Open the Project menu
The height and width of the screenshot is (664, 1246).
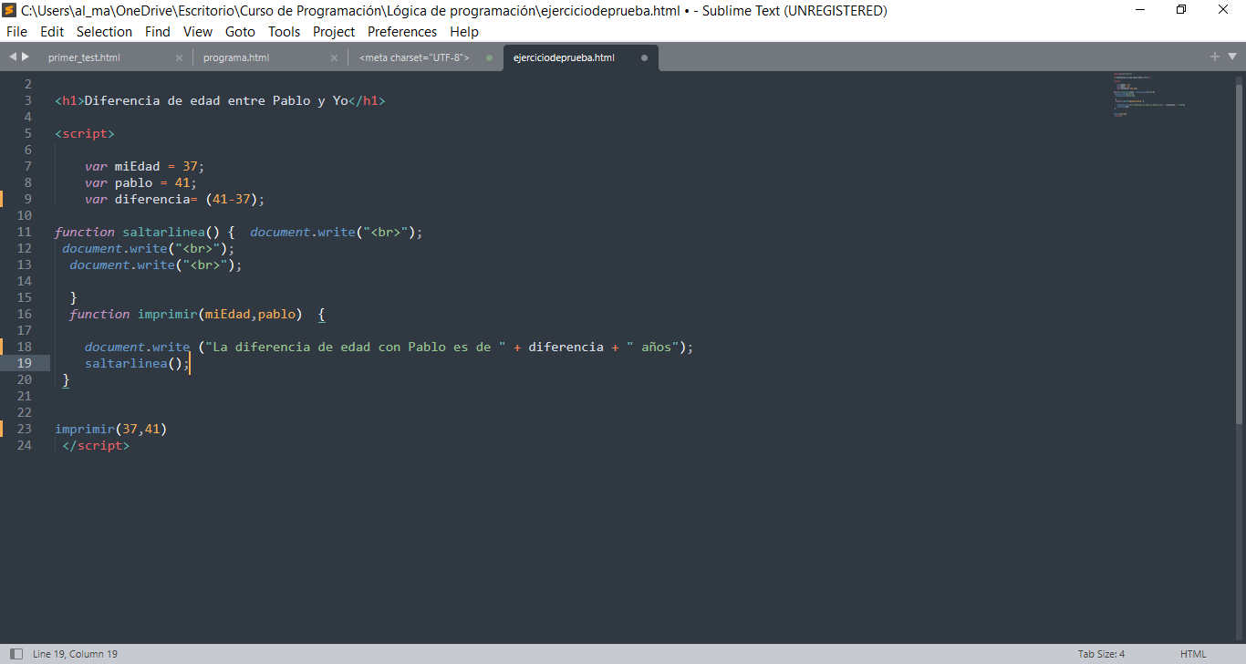(x=334, y=31)
